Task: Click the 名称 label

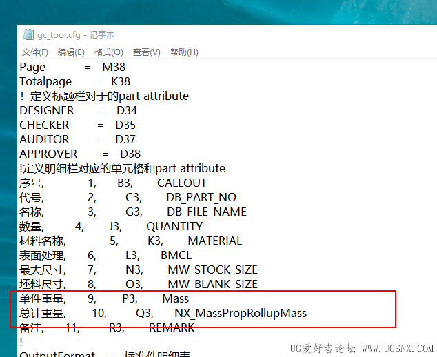Action: pyautogui.click(x=30, y=212)
